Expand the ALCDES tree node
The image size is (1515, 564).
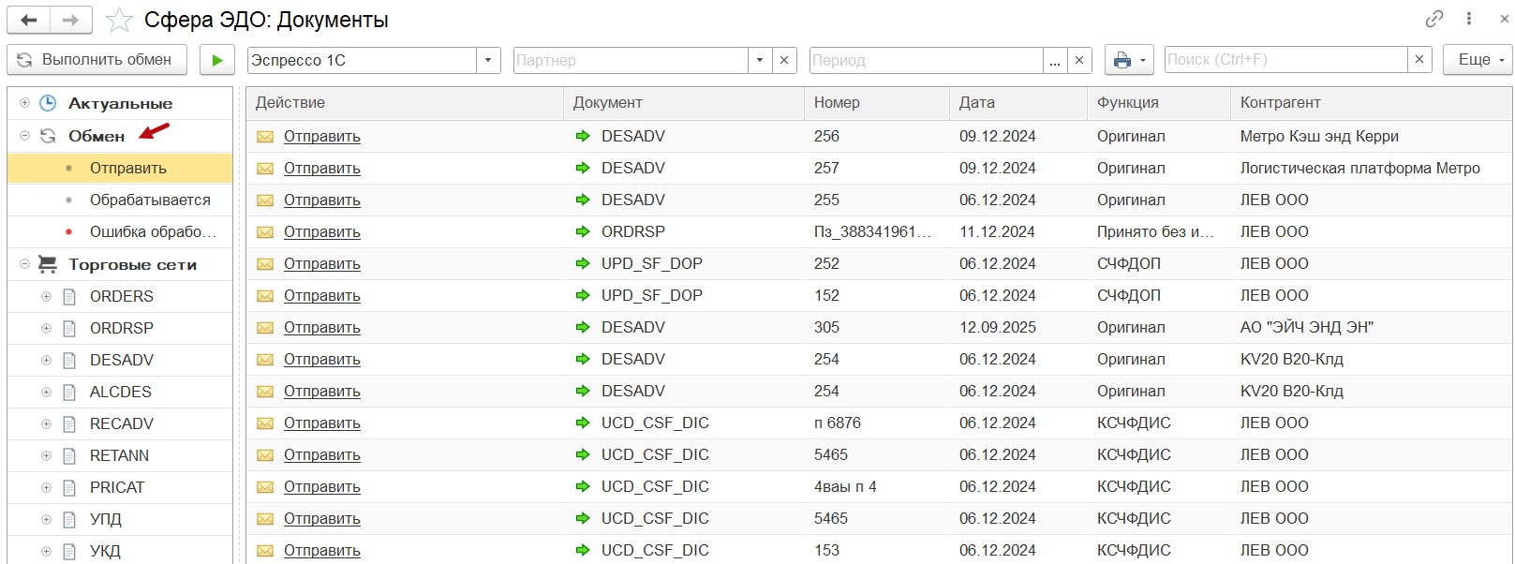46,392
